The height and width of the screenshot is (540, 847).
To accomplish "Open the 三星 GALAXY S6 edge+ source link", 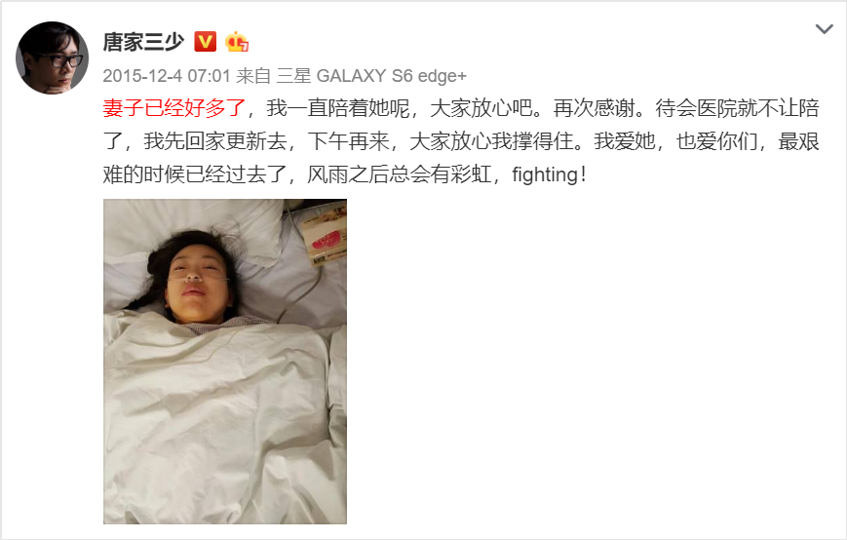I will pos(371,76).
